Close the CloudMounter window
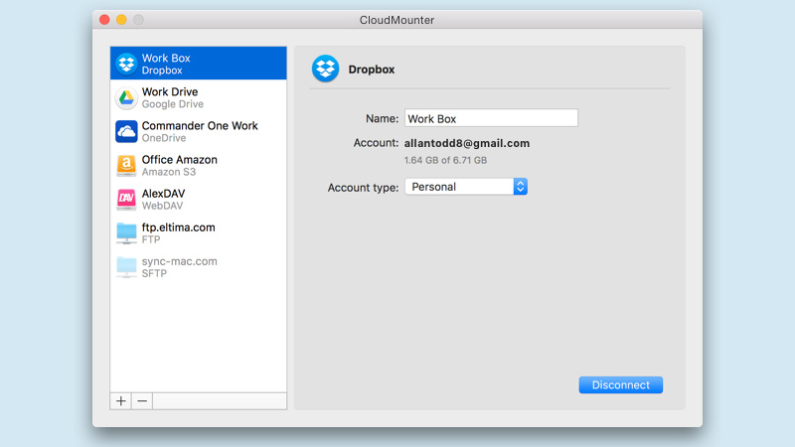This screenshot has height=447, width=795. [x=104, y=20]
